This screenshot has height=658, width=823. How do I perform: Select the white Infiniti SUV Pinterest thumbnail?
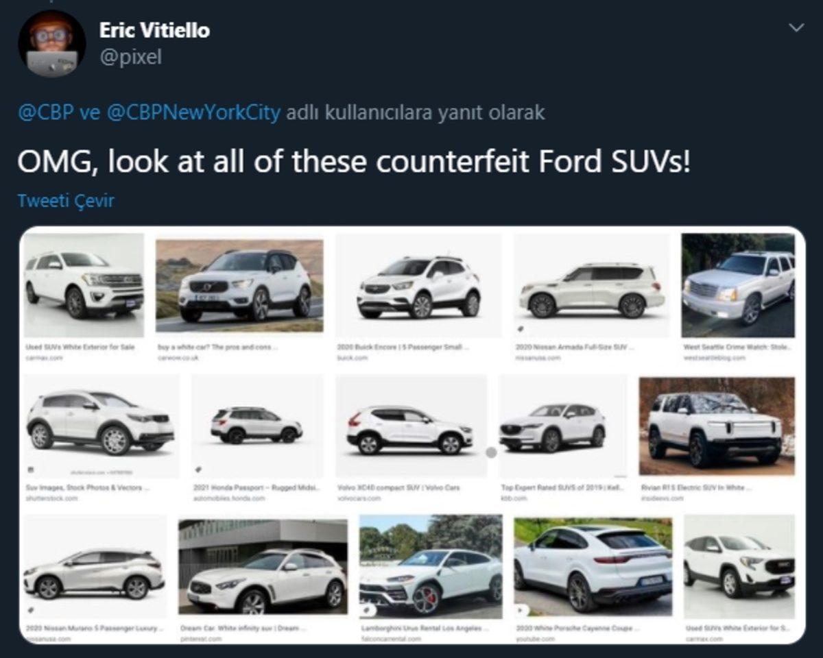pos(263,566)
